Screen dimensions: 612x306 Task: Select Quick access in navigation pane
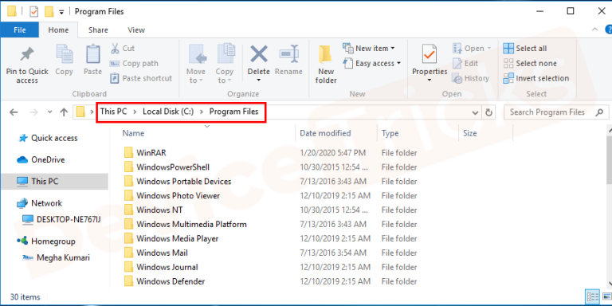click(x=48, y=138)
